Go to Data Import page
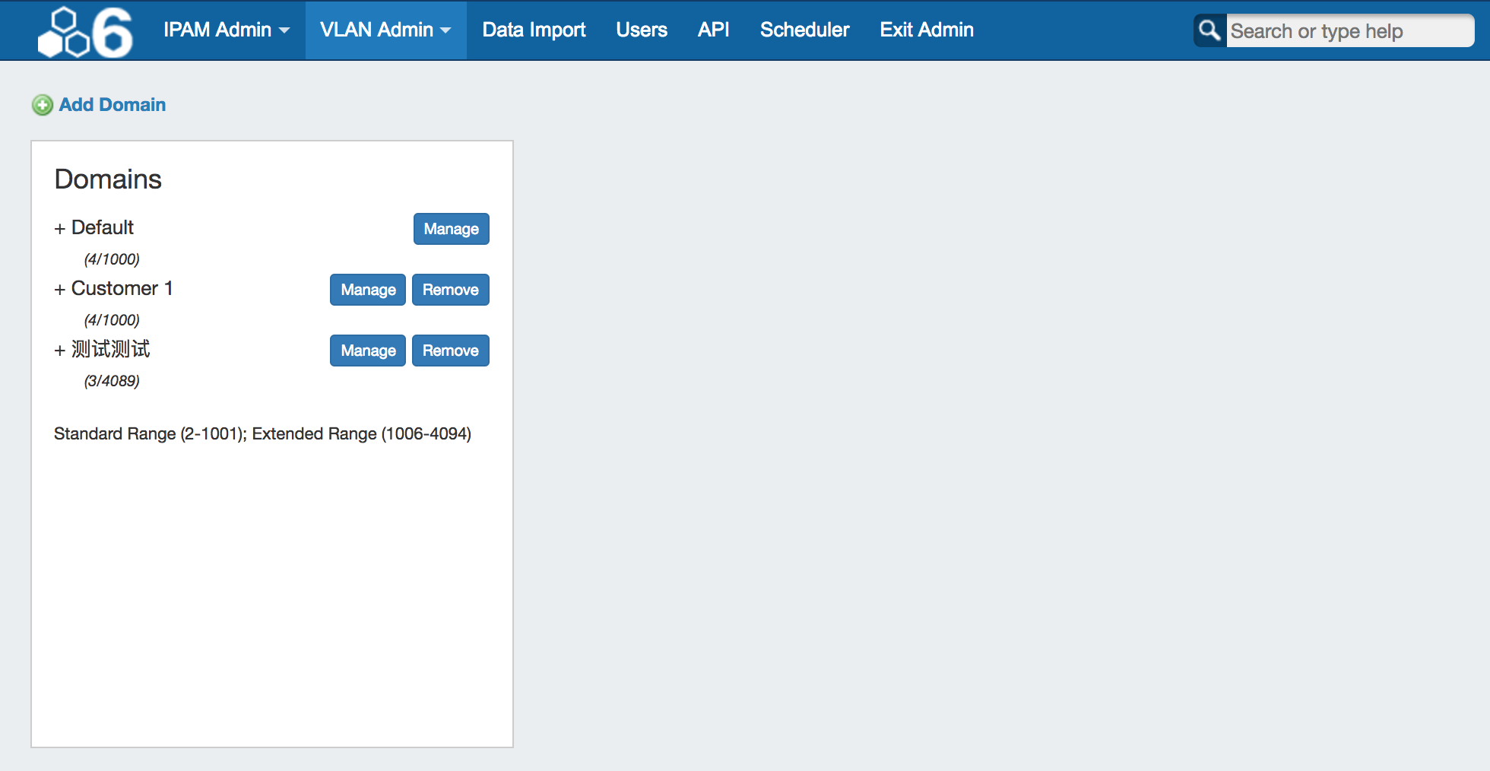 coord(534,30)
